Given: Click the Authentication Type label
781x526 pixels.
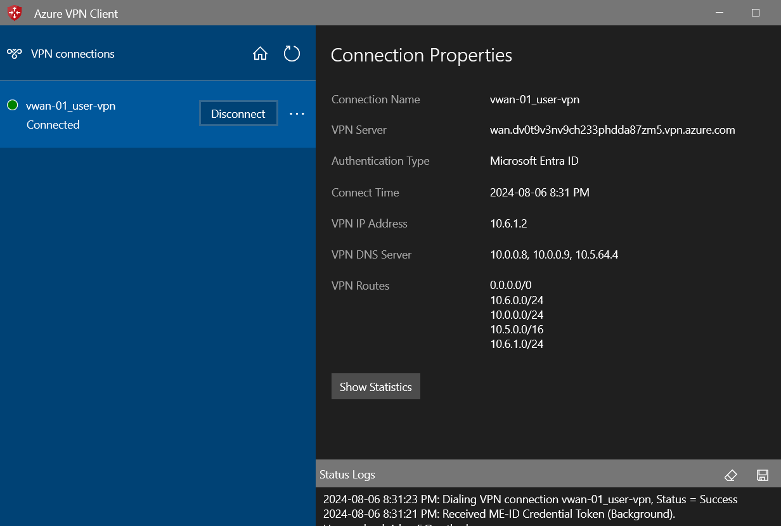Looking at the screenshot, I should (380, 161).
